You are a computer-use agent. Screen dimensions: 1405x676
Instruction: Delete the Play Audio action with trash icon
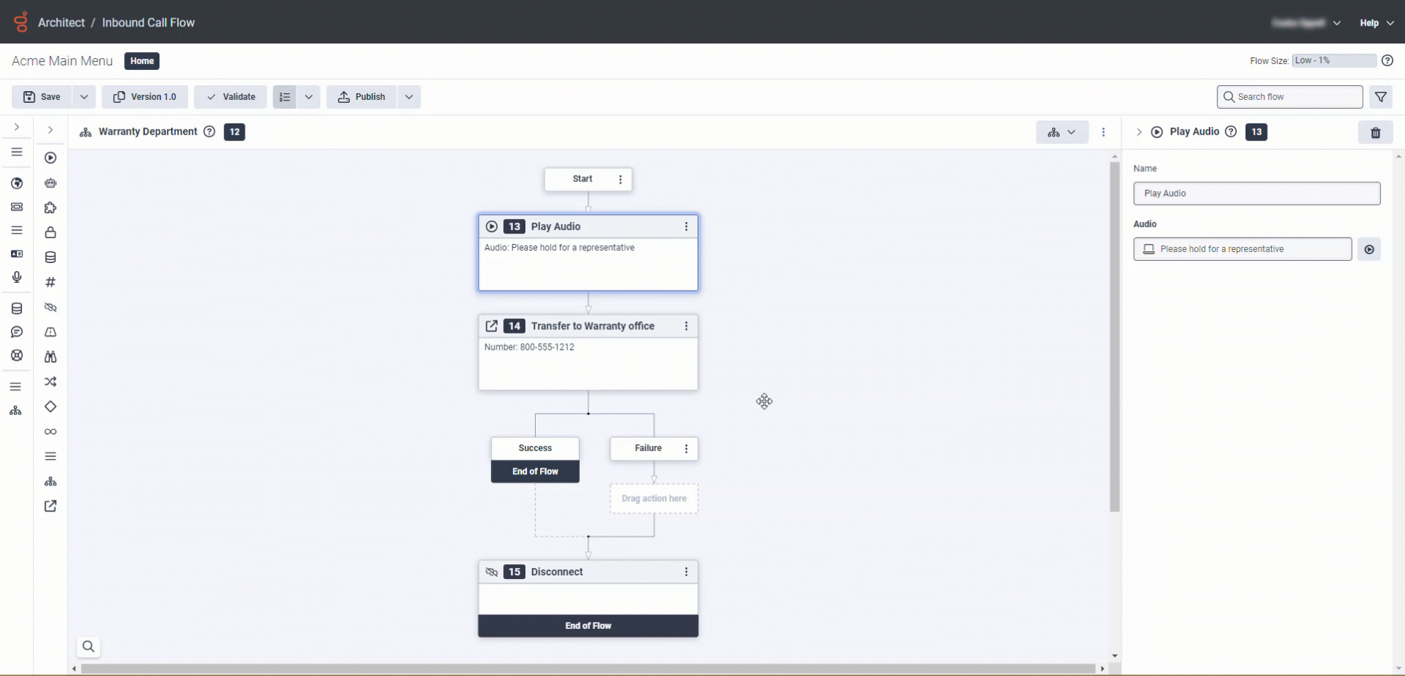(x=1375, y=133)
